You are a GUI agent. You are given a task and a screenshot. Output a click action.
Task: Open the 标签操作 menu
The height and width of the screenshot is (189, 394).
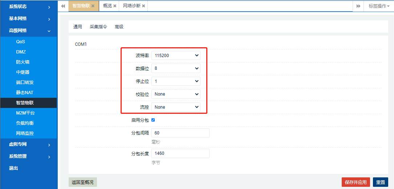tap(379, 6)
